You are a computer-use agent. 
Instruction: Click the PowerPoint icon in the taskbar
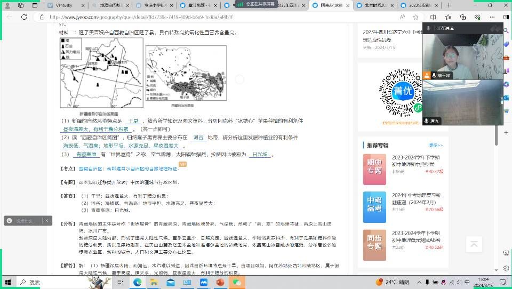[x=220, y=282]
